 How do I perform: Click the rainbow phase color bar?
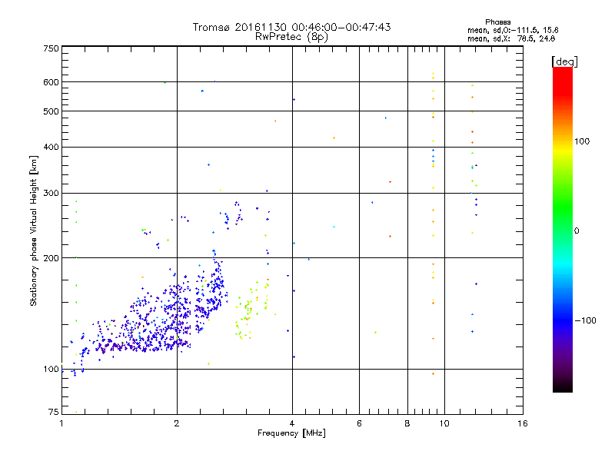pos(563,229)
